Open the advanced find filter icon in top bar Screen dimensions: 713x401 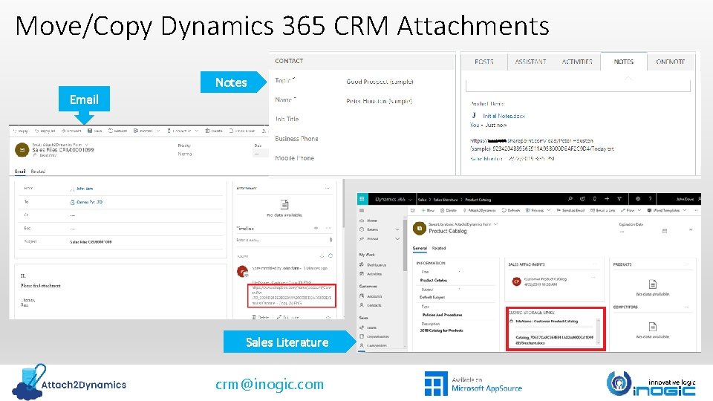pos(619,199)
